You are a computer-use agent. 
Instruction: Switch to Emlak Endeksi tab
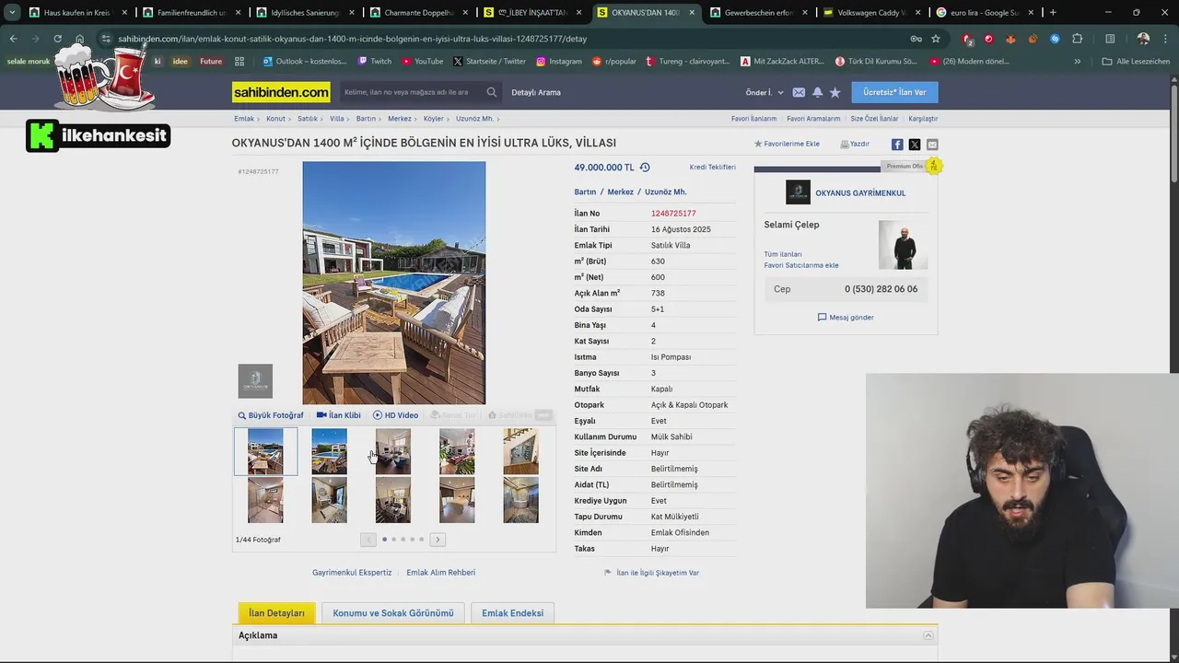point(512,613)
